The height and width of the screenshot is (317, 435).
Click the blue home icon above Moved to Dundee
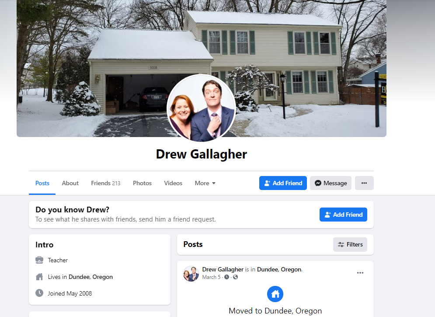pyautogui.click(x=275, y=294)
